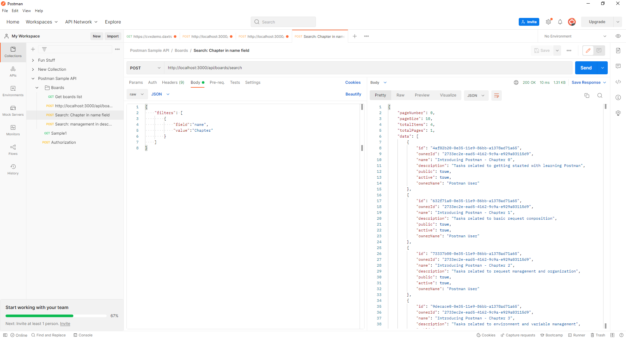Open the two-pane view icon in status bar
This screenshot has width=626, height=339.
coord(612,335)
